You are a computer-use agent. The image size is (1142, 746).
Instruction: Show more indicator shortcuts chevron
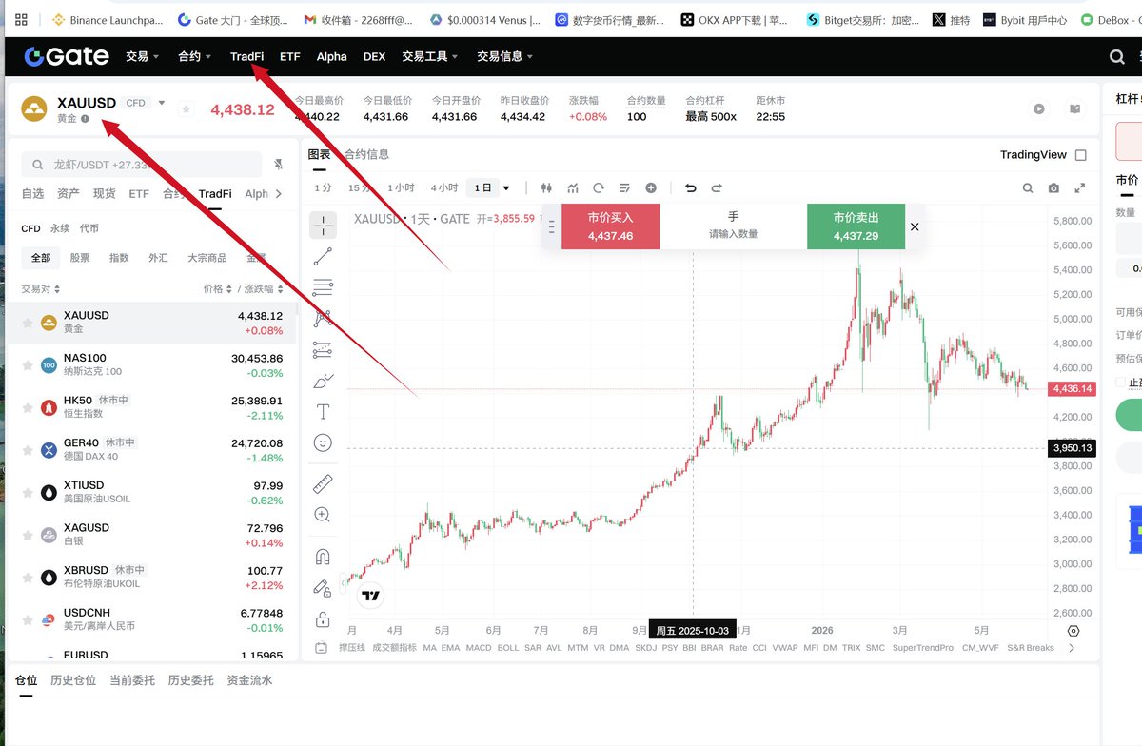(1072, 648)
